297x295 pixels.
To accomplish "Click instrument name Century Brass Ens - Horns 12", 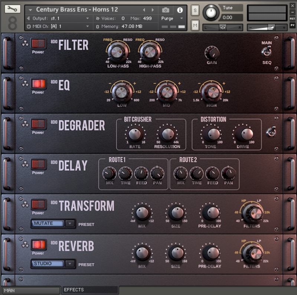I will 77,10.
